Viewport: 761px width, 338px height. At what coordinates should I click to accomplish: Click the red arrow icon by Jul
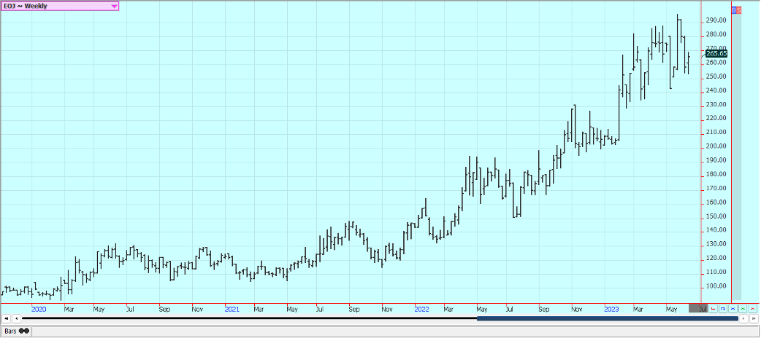click(x=712, y=309)
